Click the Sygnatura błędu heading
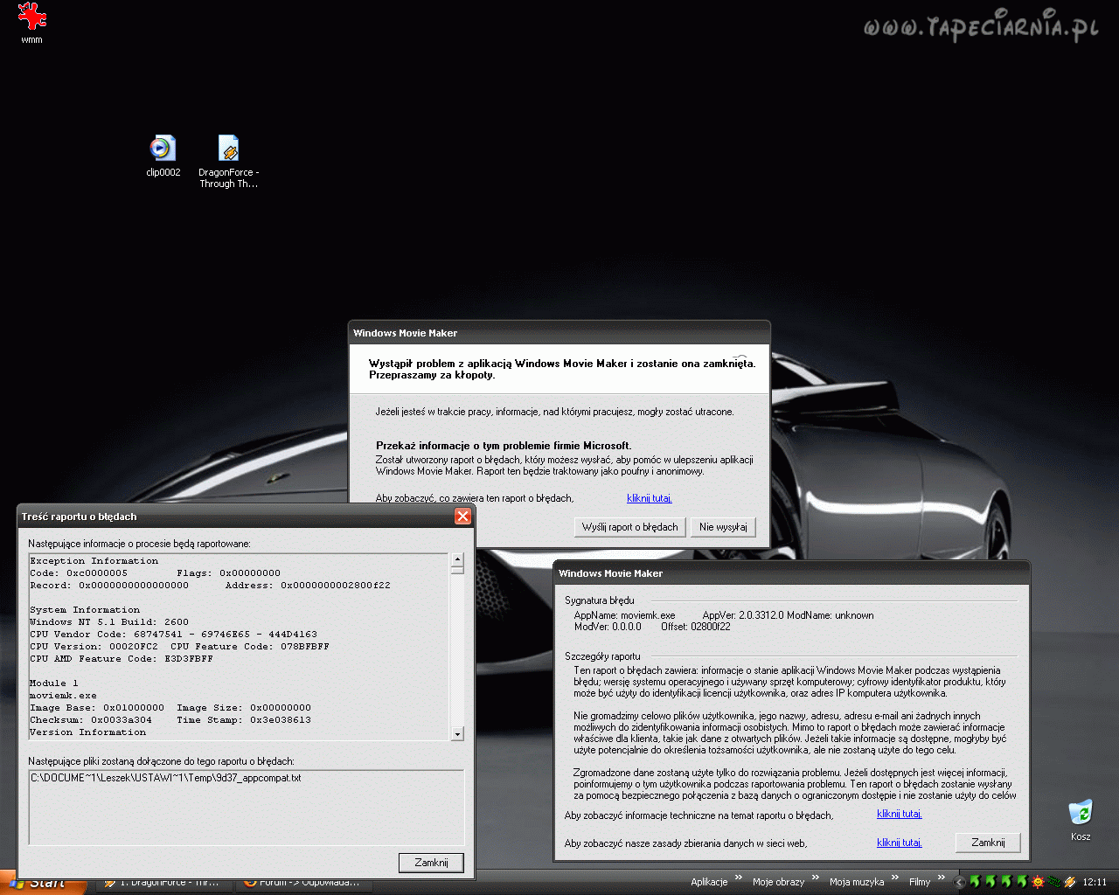This screenshot has height=895, width=1119. click(600, 600)
